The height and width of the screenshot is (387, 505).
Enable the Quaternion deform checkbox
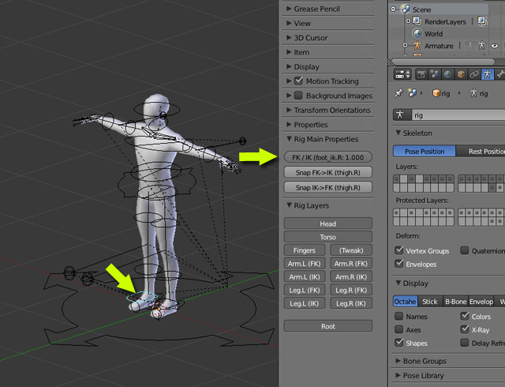(x=465, y=250)
